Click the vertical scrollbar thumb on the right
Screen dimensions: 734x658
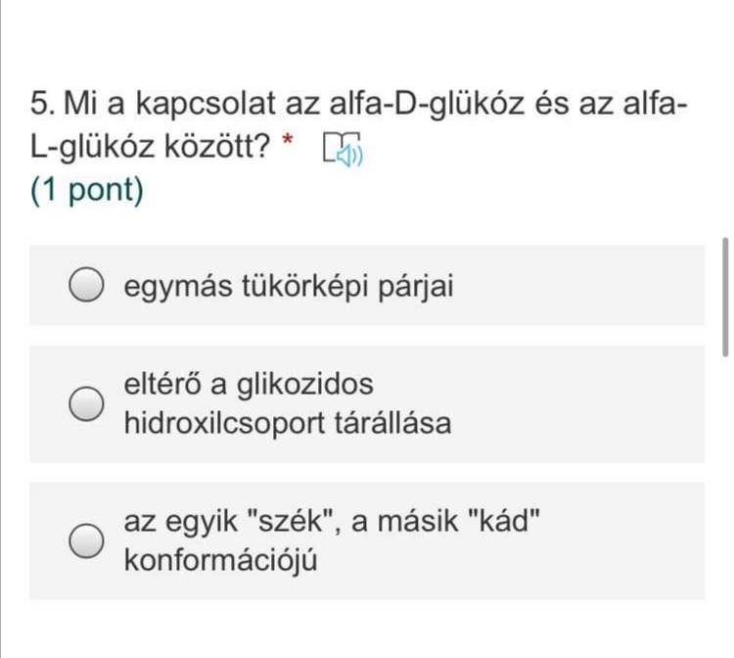point(725,296)
